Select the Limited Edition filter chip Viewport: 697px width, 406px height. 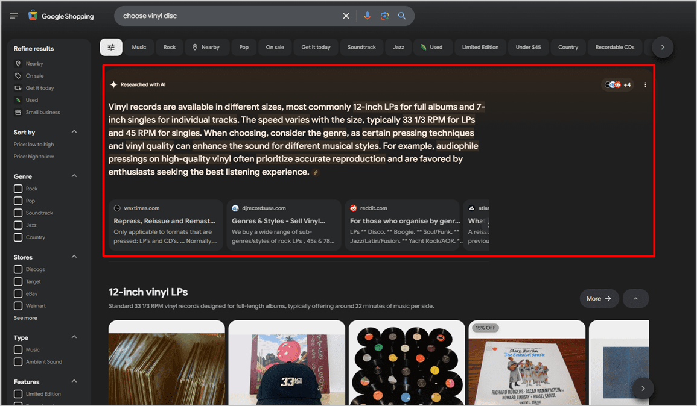coord(480,47)
